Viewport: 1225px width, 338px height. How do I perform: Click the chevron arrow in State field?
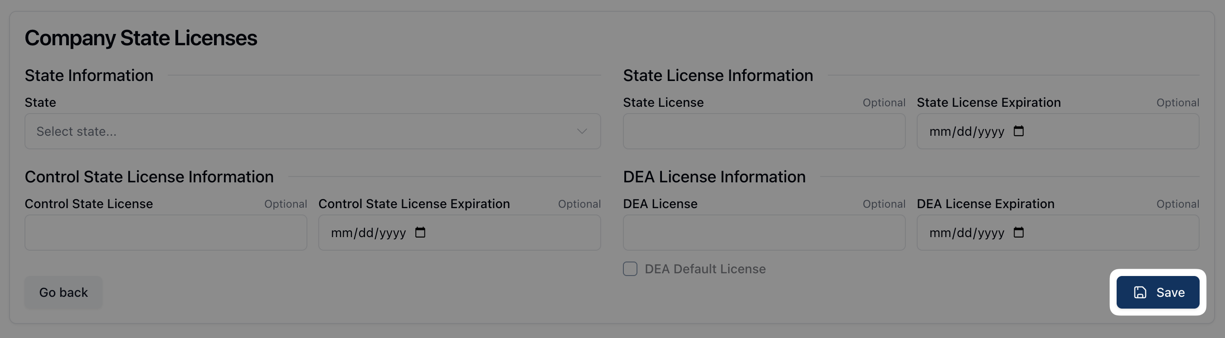coord(582,131)
